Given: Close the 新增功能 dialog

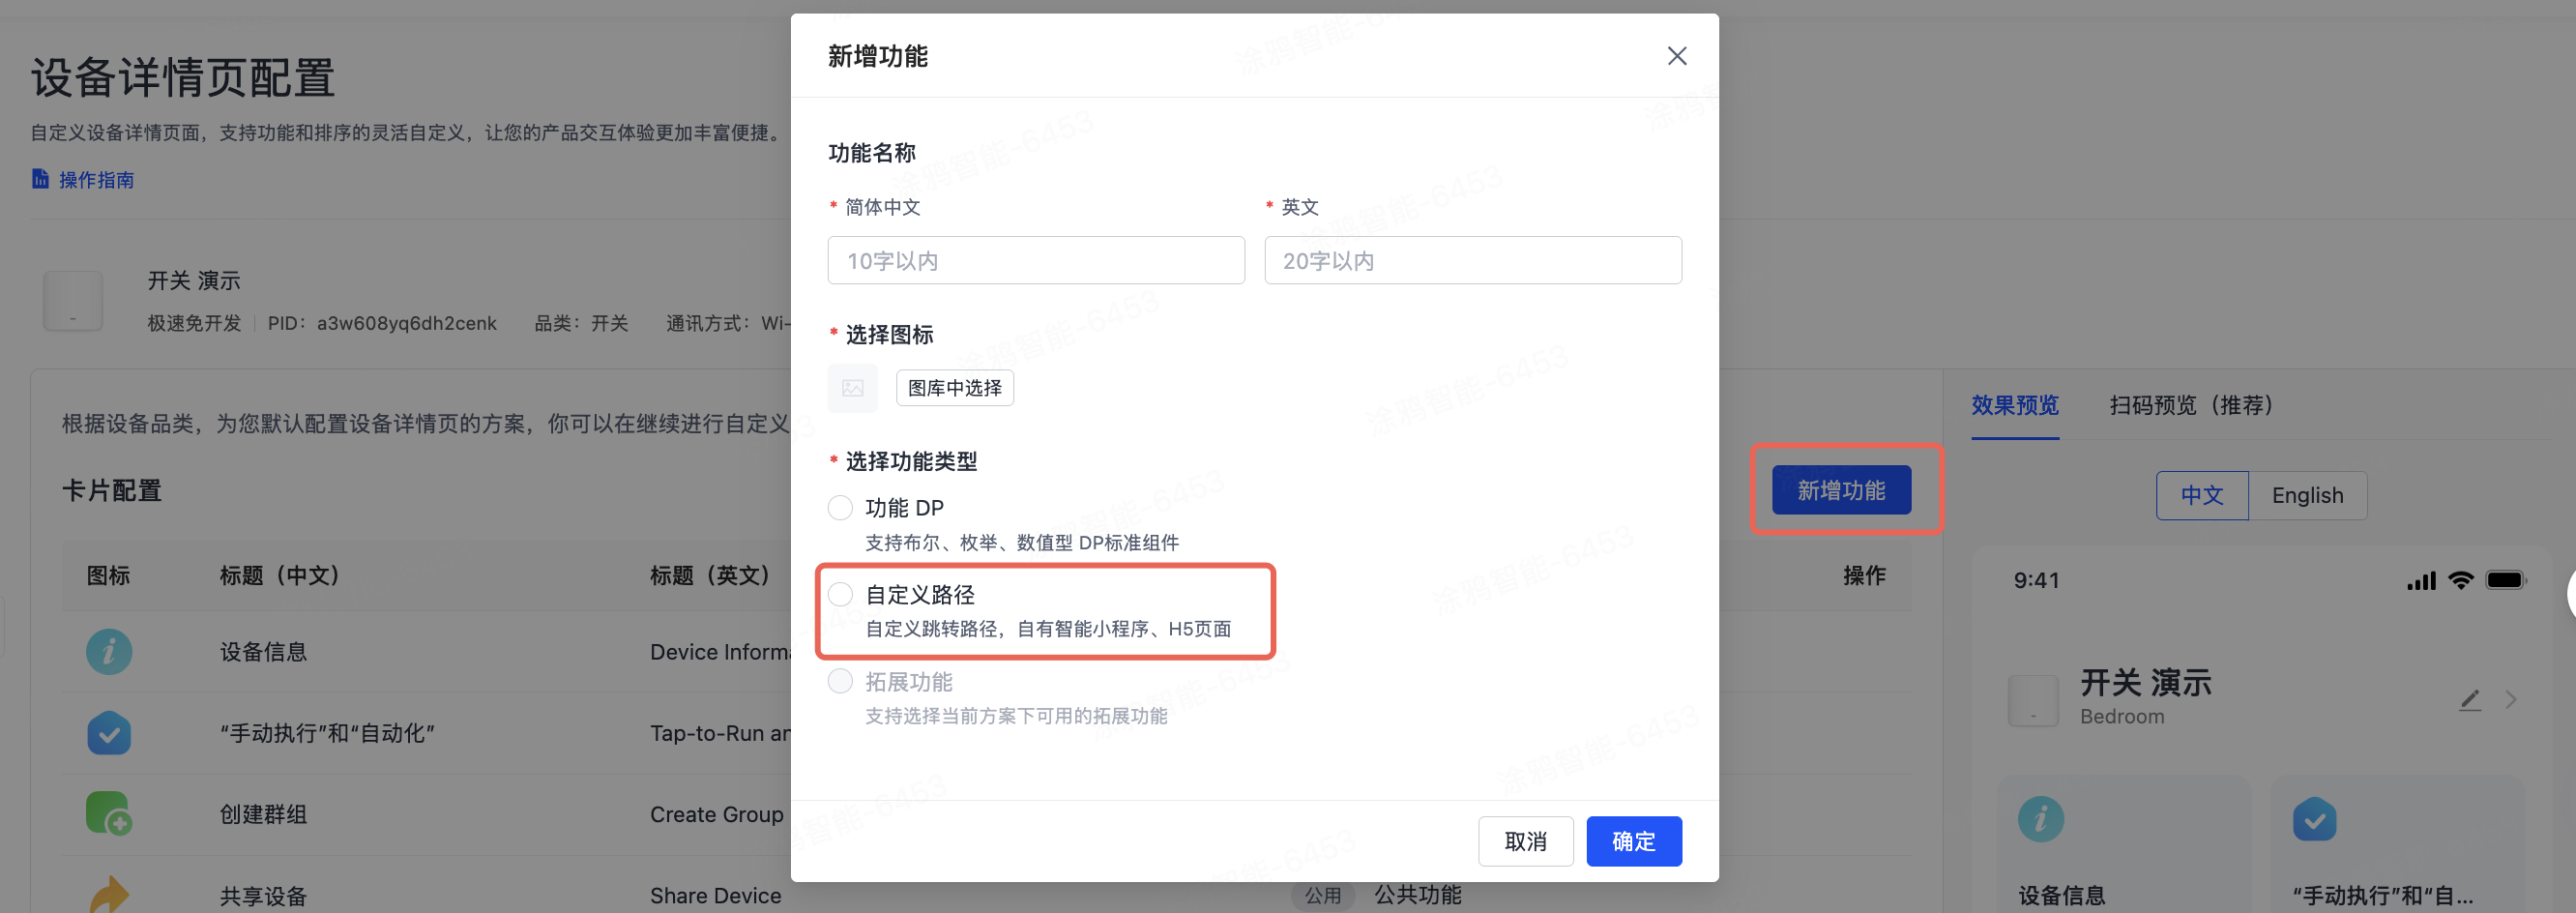Looking at the screenshot, I should pos(1676,56).
